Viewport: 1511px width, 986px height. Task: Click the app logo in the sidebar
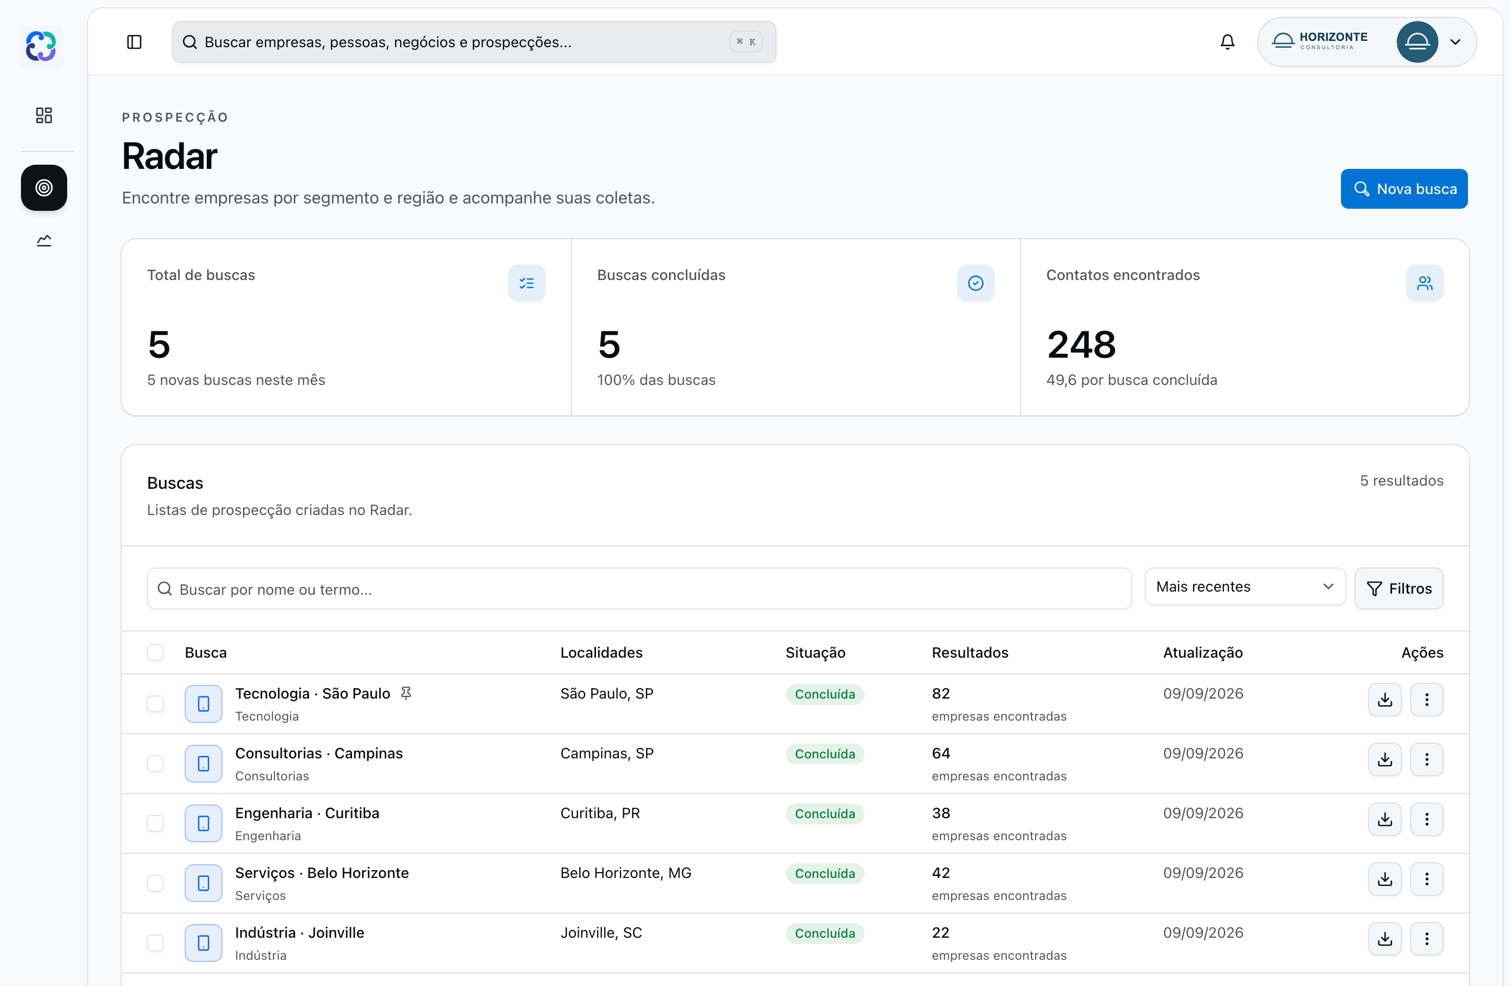tap(41, 46)
